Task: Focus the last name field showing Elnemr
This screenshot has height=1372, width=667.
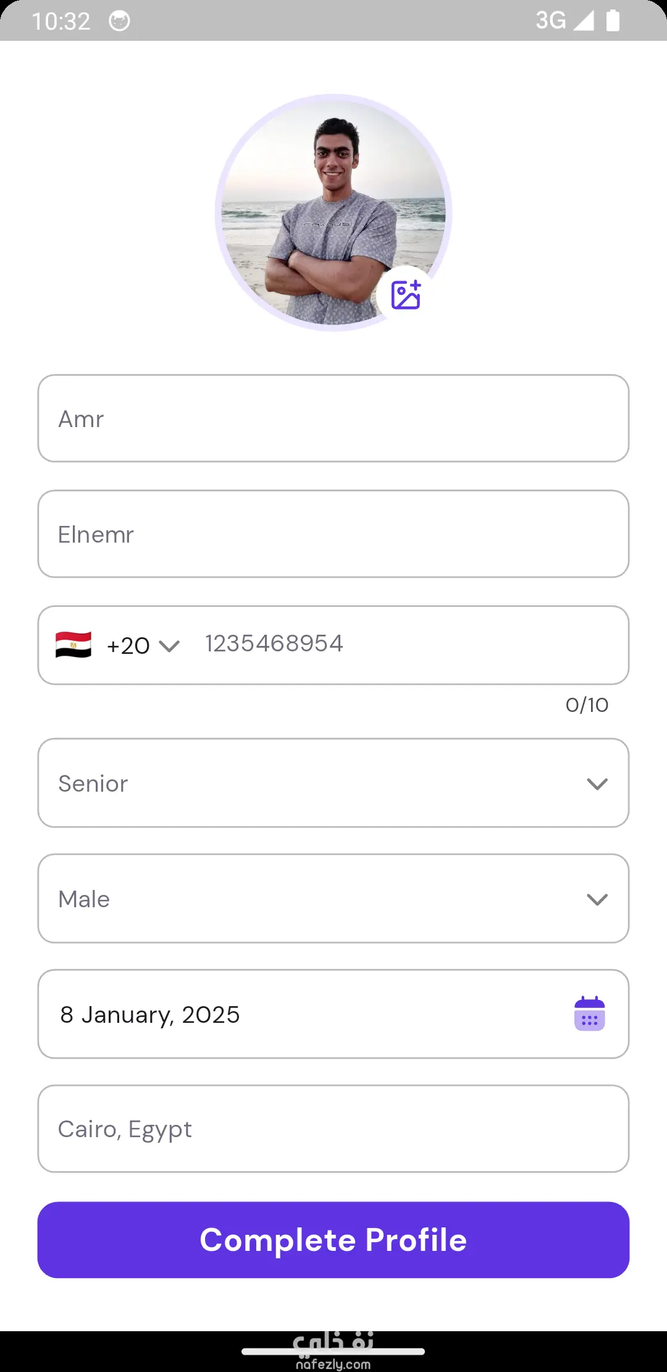Action: [333, 534]
